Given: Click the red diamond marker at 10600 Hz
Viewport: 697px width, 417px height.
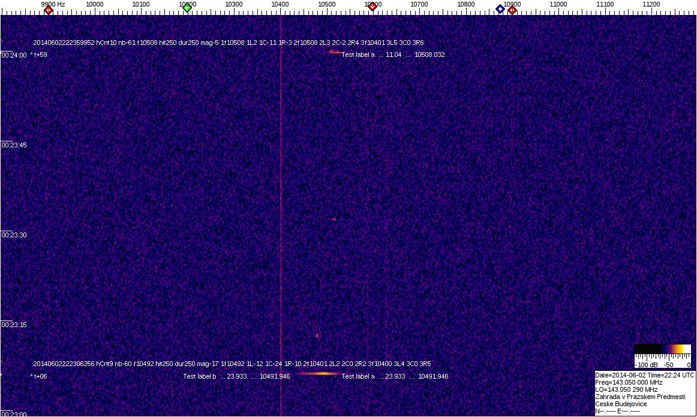Looking at the screenshot, I should [372, 7].
